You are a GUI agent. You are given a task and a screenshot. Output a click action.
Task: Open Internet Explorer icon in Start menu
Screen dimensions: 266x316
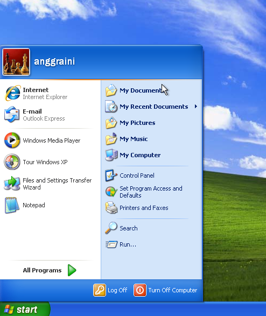coord(12,93)
